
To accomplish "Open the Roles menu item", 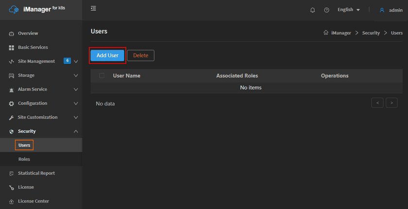I will 24,159.
